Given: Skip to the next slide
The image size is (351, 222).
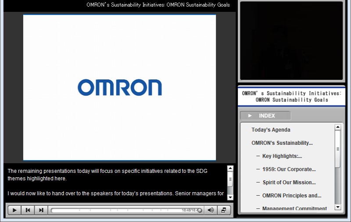Looking at the screenshot, I should (x=41, y=210).
